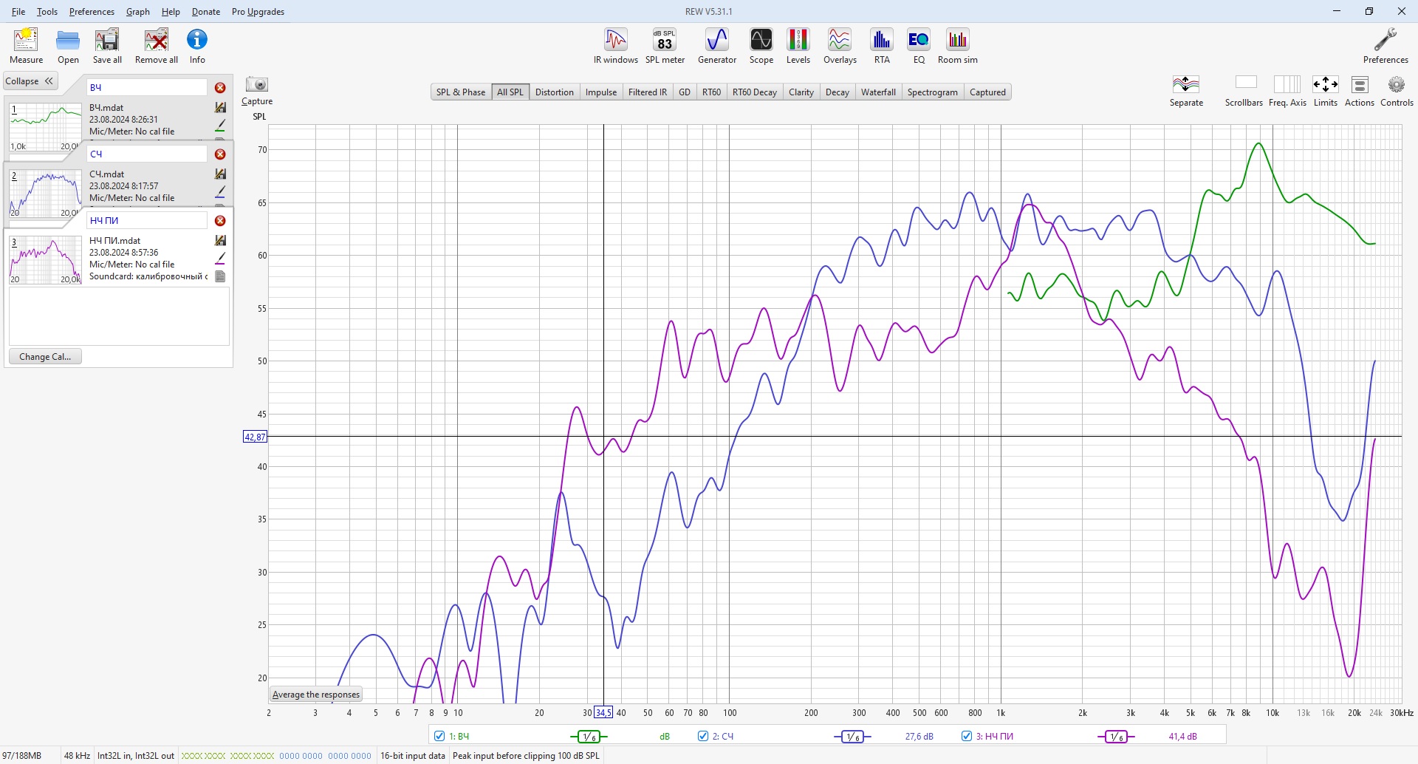Image resolution: width=1418 pixels, height=764 pixels.
Task: Toggle the 3: НЧ ПИ trace checkbox
Action: pyautogui.click(x=967, y=736)
